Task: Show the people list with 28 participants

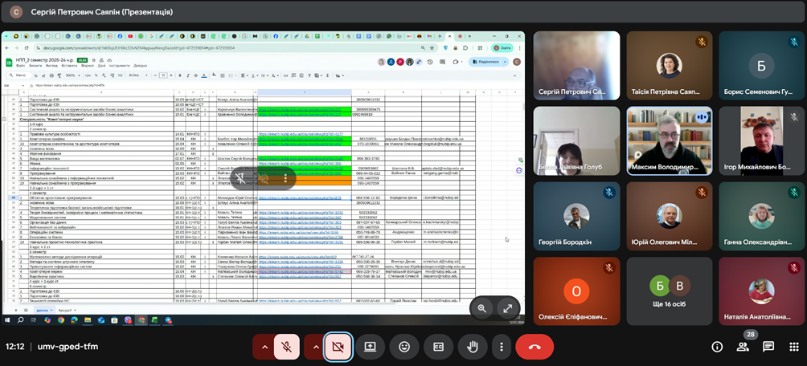Action: click(743, 347)
